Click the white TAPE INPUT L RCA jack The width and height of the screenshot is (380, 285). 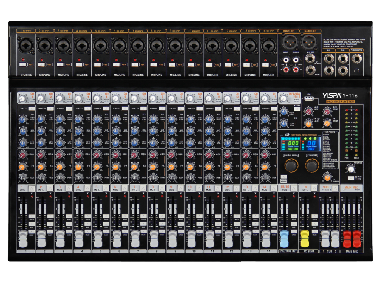[x=286, y=60]
